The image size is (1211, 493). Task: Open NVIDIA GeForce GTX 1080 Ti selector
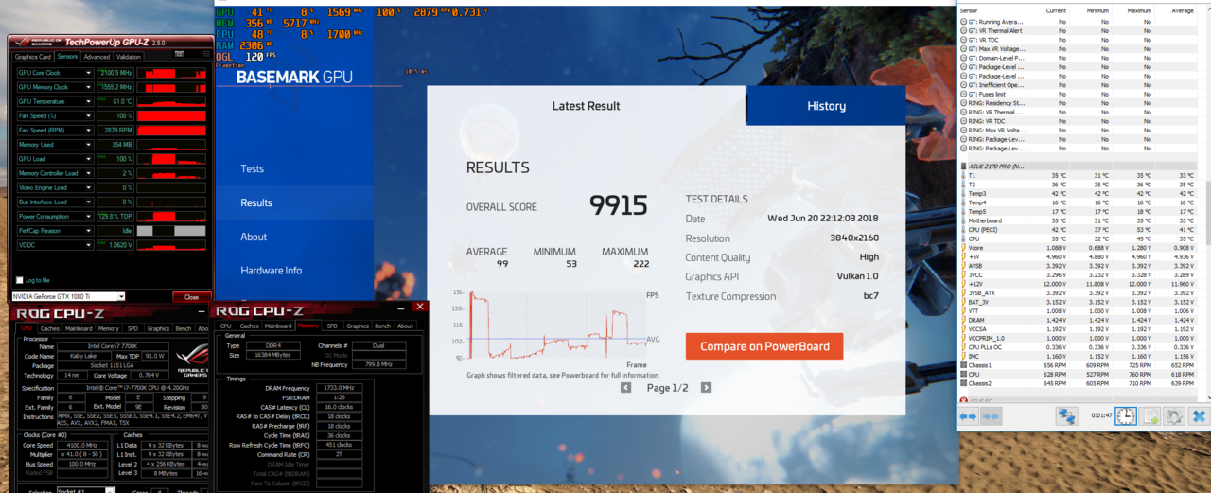pos(68,297)
